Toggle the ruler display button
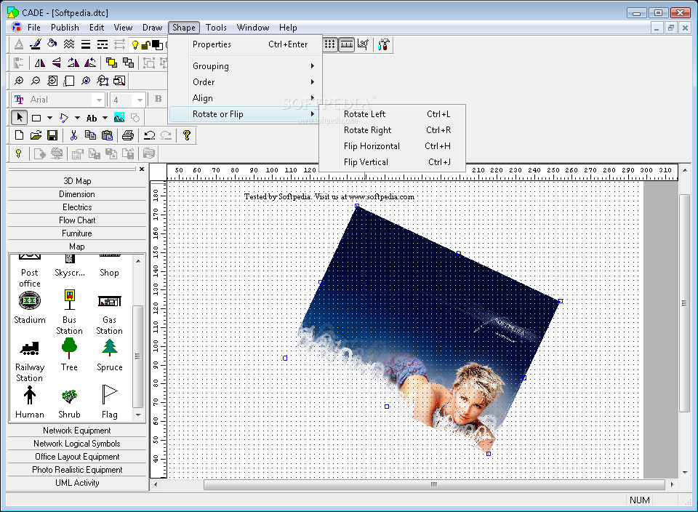The image size is (698, 512). pyautogui.click(x=346, y=44)
